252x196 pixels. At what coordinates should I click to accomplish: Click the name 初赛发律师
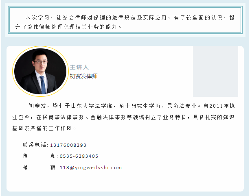[x=83, y=76]
